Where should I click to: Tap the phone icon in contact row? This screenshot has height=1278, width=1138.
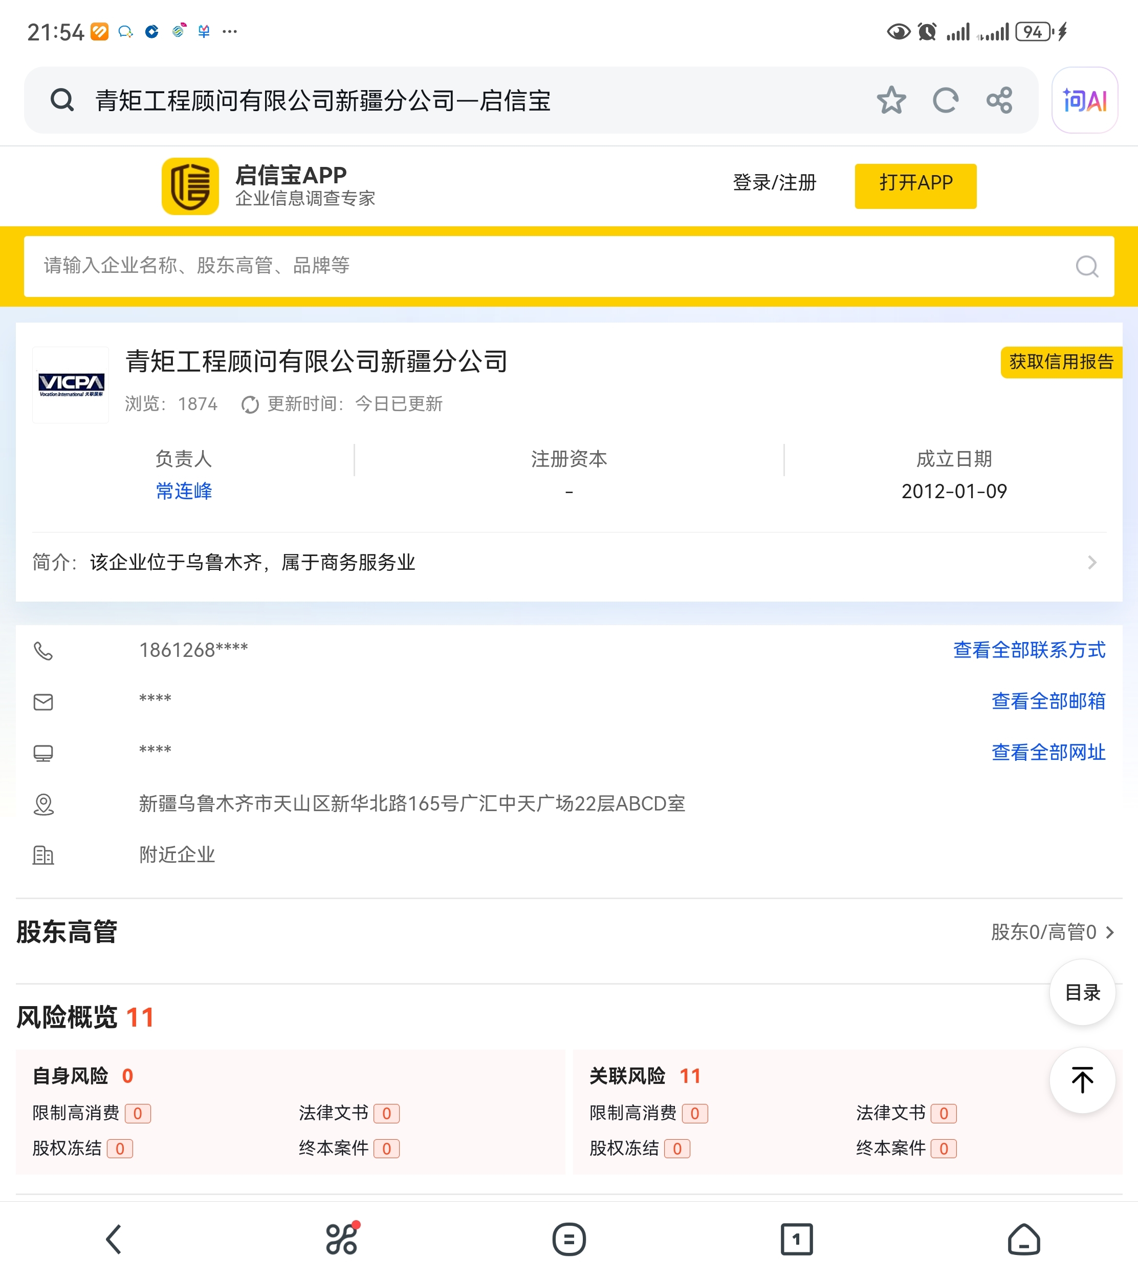click(43, 651)
